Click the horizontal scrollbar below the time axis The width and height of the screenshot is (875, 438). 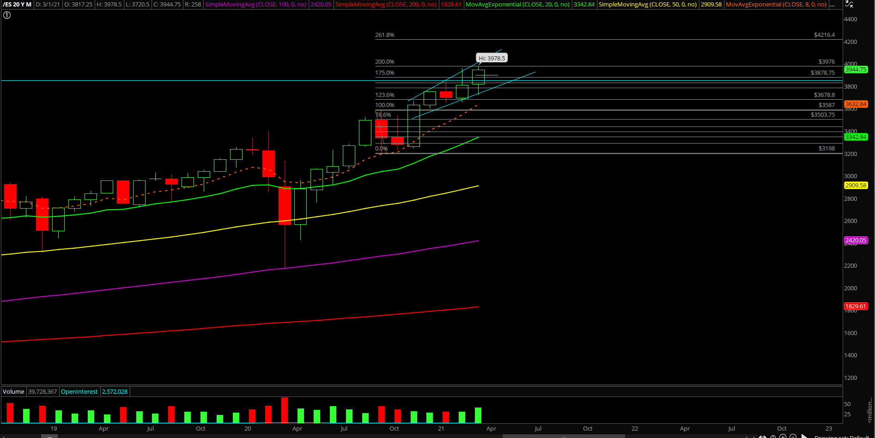(x=563, y=436)
